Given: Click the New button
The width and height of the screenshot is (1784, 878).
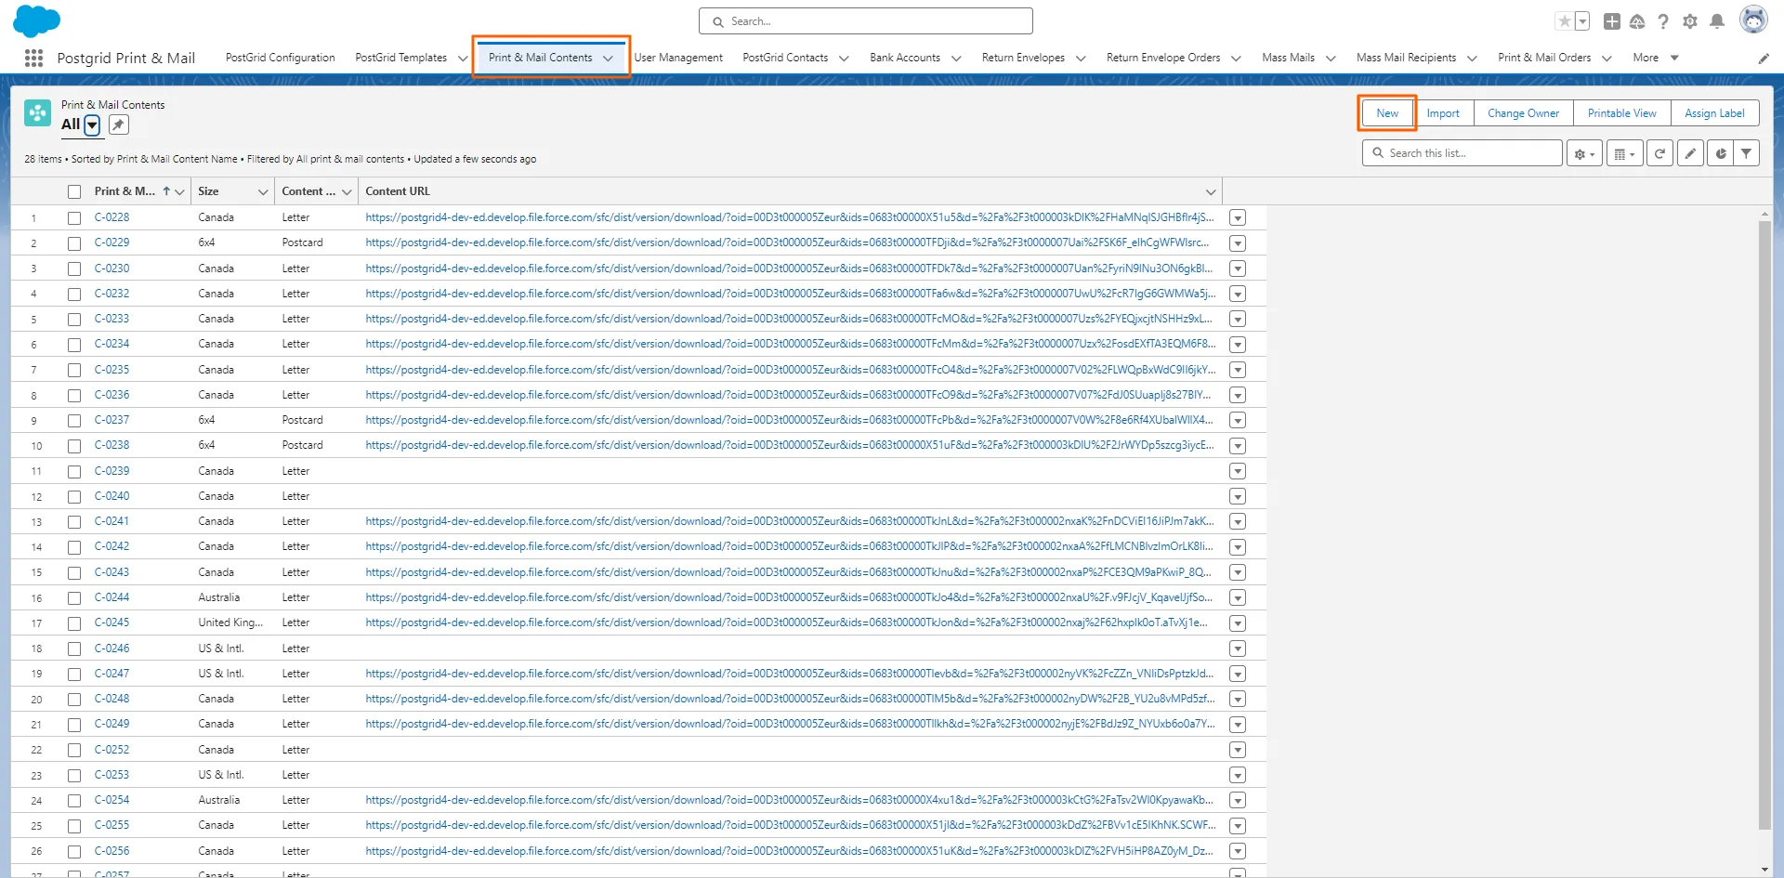Looking at the screenshot, I should pos(1386,113).
